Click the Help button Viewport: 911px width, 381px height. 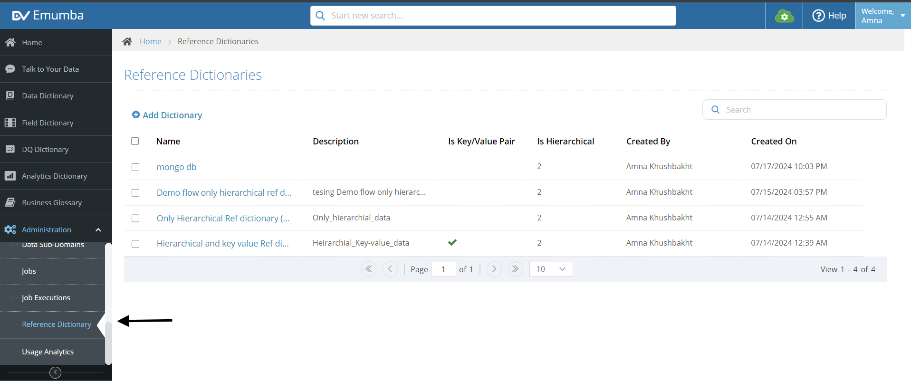[x=829, y=16]
